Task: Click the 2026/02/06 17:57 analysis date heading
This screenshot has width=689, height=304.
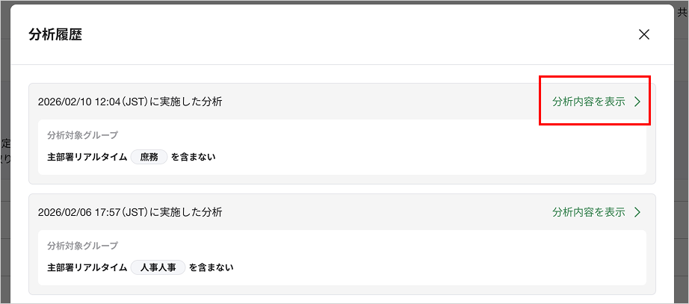Action: coord(130,212)
